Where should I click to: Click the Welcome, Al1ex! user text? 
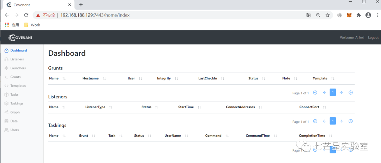pos(352,38)
